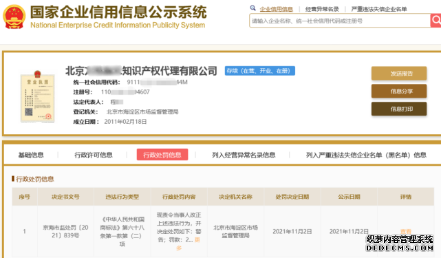
Task: Click the 行政处罚内容 column header
Action: (x=179, y=197)
